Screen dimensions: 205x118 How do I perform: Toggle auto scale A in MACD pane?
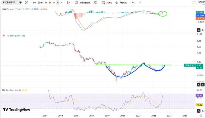199,30
